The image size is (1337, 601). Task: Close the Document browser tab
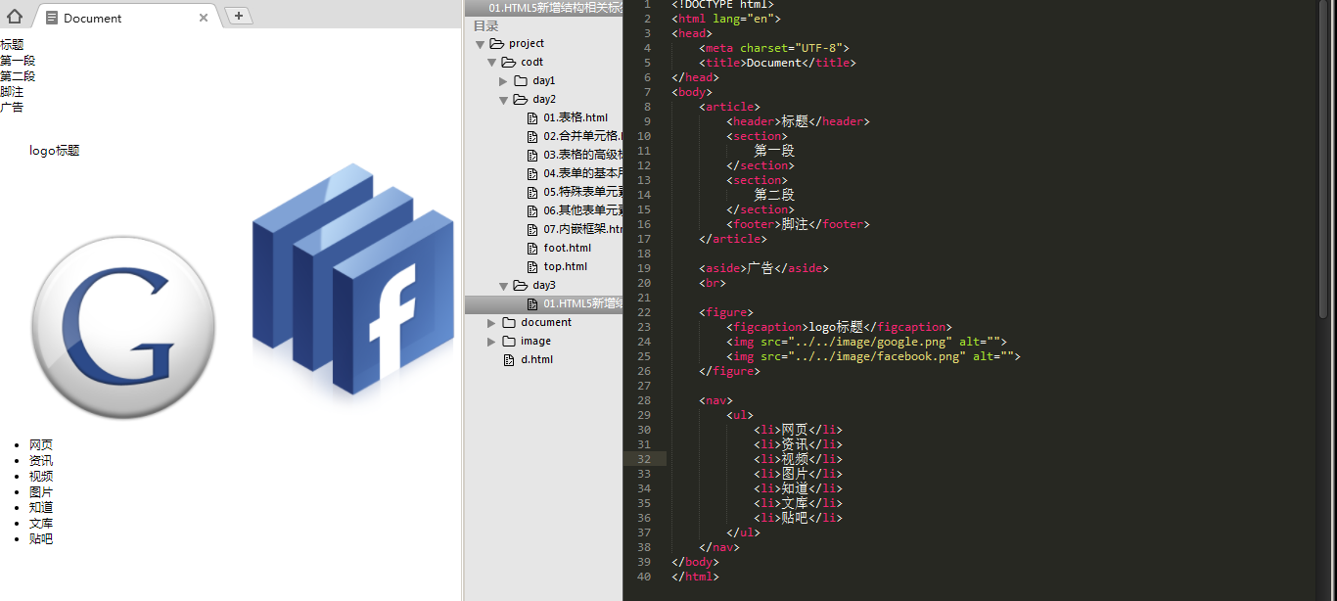click(x=204, y=18)
